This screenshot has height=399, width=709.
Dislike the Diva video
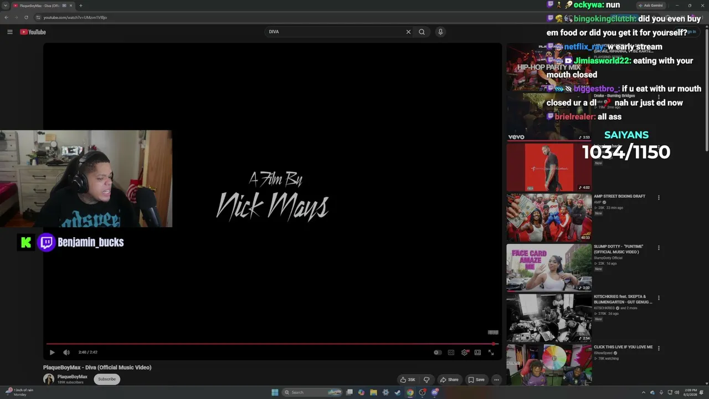click(x=427, y=380)
